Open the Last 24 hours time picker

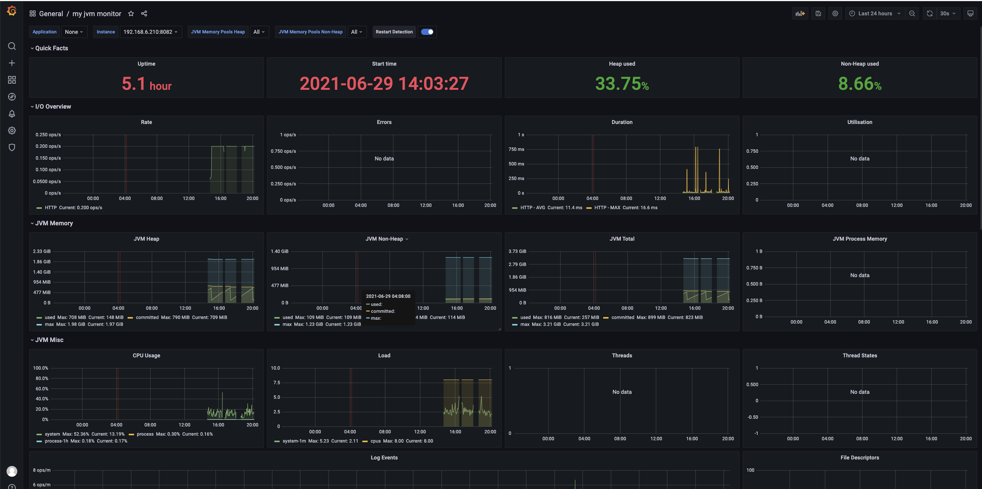point(875,13)
